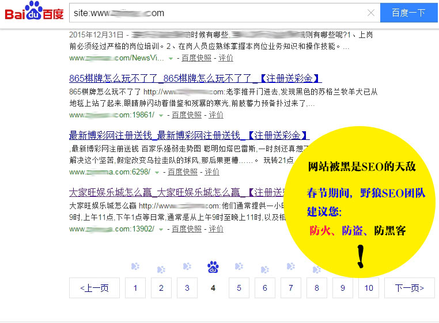Expand green arrow next to NewsVi URL
This screenshot has height=323, width=439.
click(171, 58)
